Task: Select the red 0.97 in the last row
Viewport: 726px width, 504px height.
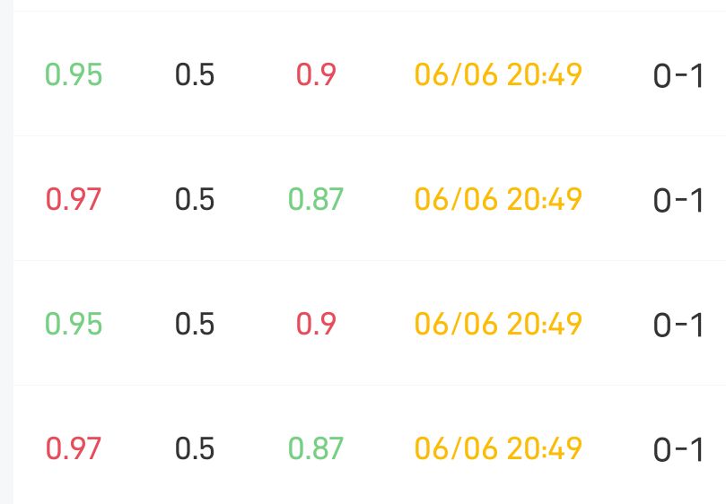Action: (x=74, y=448)
